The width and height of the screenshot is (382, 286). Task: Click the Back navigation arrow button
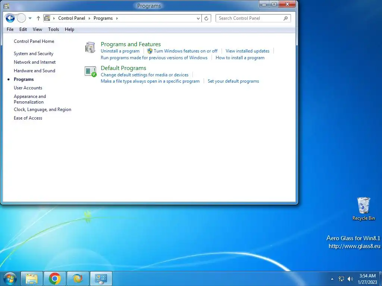(x=10, y=18)
